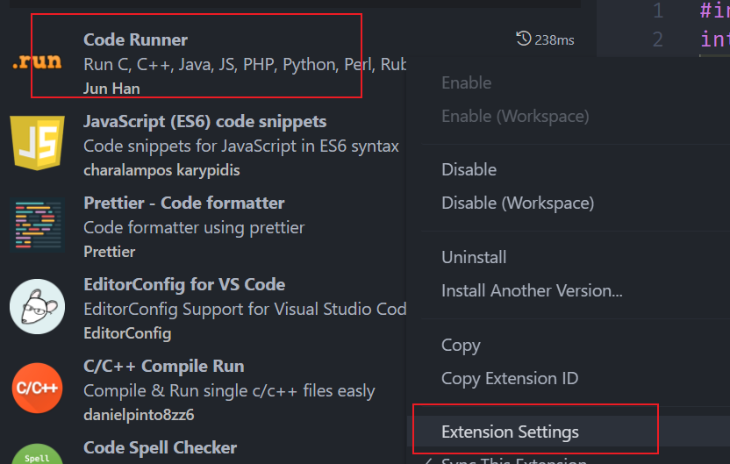
Task: Click Uninstall in the context menu
Action: coord(474,257)
